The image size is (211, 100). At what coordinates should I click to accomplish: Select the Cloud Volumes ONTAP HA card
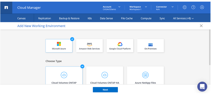pos(105,76)
